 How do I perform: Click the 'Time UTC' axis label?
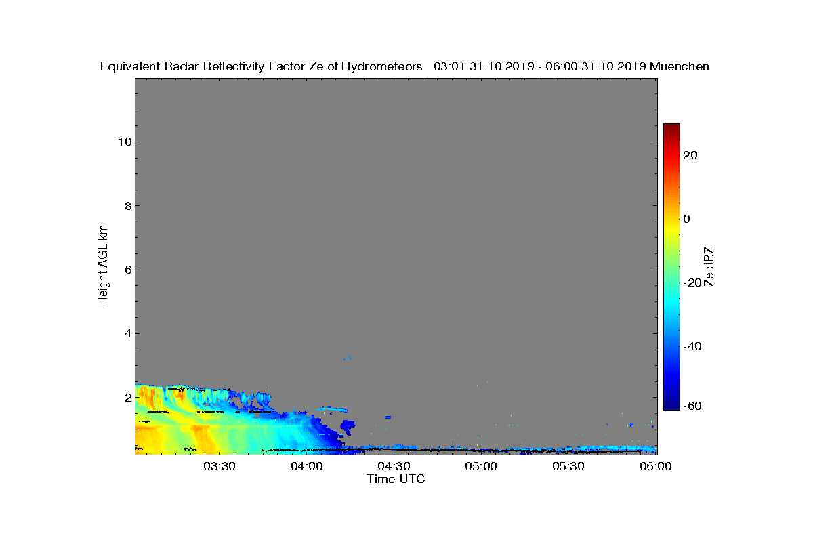tap(396, 479)
